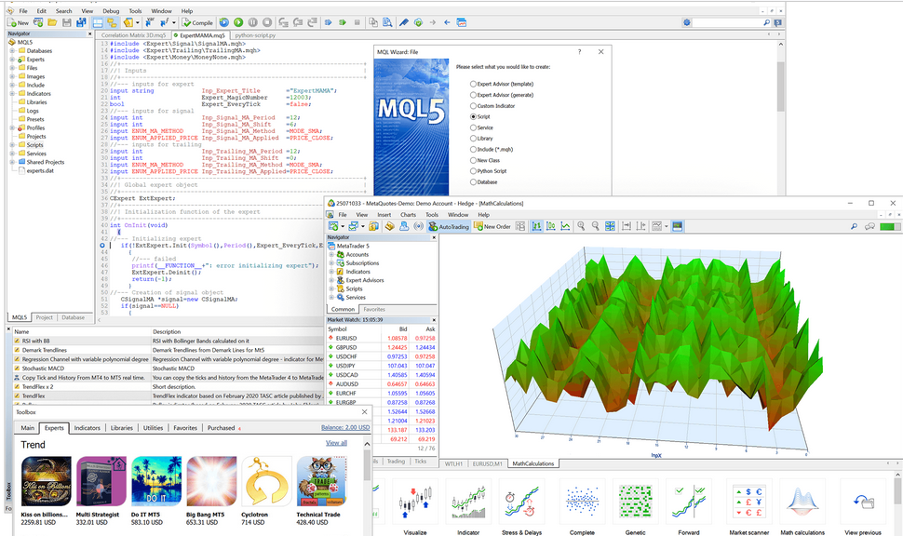Choose the Custom Indicator radio option
Viewport: 903px width, 536px height.
click(x=473, y=106)
